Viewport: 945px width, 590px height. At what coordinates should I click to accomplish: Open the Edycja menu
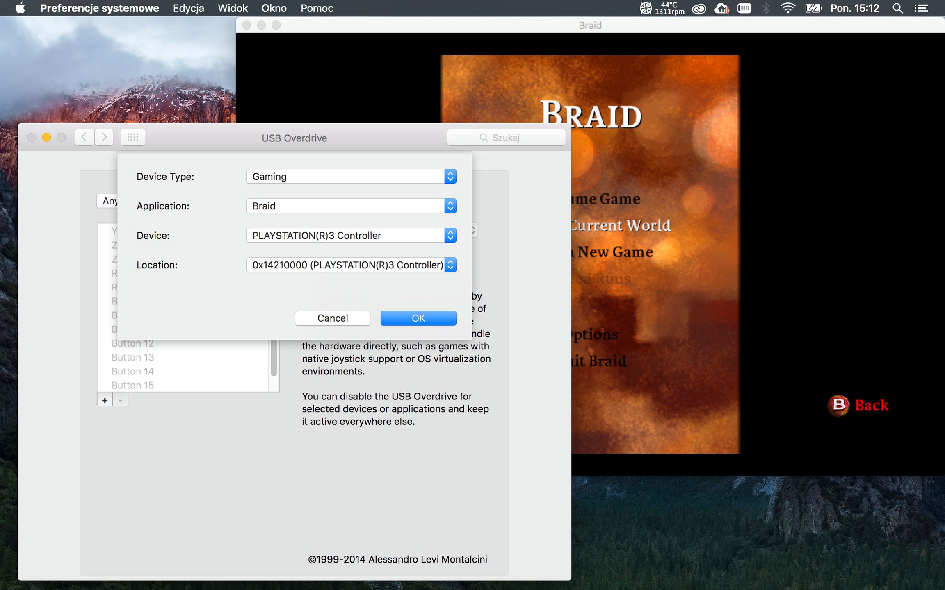click(188, 8)
